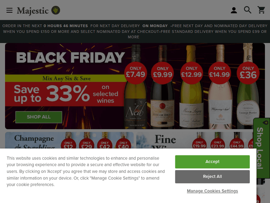
Task: Accept cookies with the green button
Action: click(x=212, y=162)
